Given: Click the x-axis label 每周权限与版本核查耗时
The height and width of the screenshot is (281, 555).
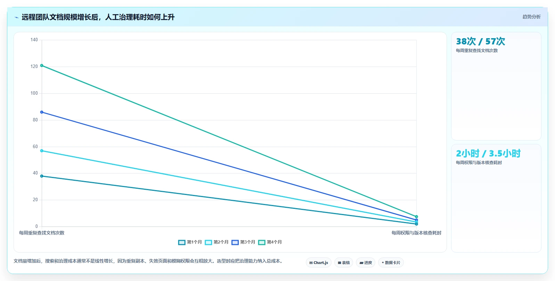Looking at the screenshot, I should [416, 233].
